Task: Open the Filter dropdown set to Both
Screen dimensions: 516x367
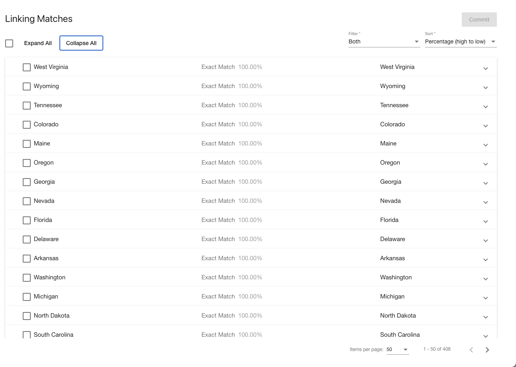Action: click(384, 42)
